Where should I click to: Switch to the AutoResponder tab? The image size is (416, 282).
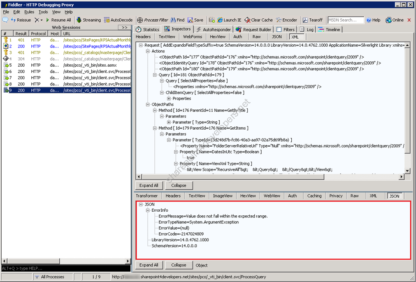point(214,29)
